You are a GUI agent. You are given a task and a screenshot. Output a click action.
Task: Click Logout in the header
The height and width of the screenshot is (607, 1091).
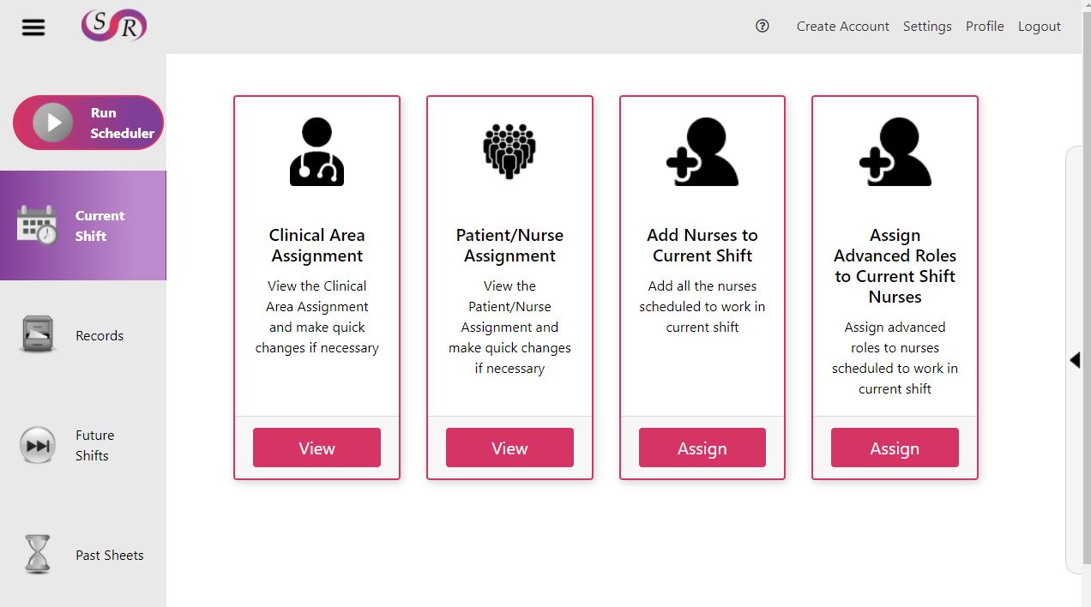click(1040, 27)
